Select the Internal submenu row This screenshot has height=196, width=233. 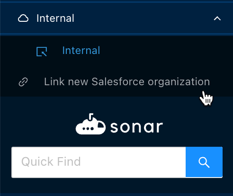pyautogui.click(x=116, y=51)
